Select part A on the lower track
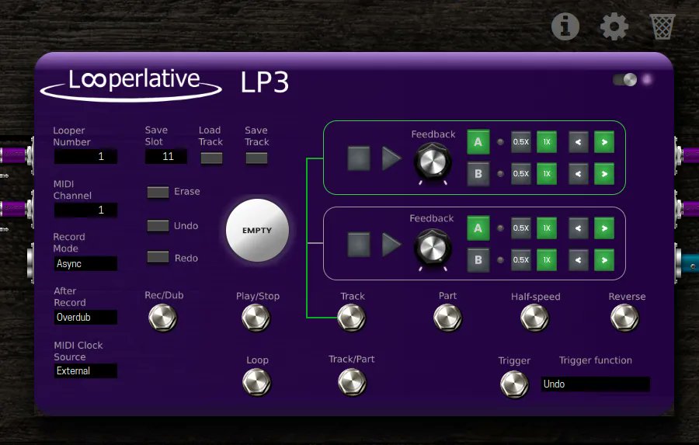699x445 pixels. pos(478,228)
